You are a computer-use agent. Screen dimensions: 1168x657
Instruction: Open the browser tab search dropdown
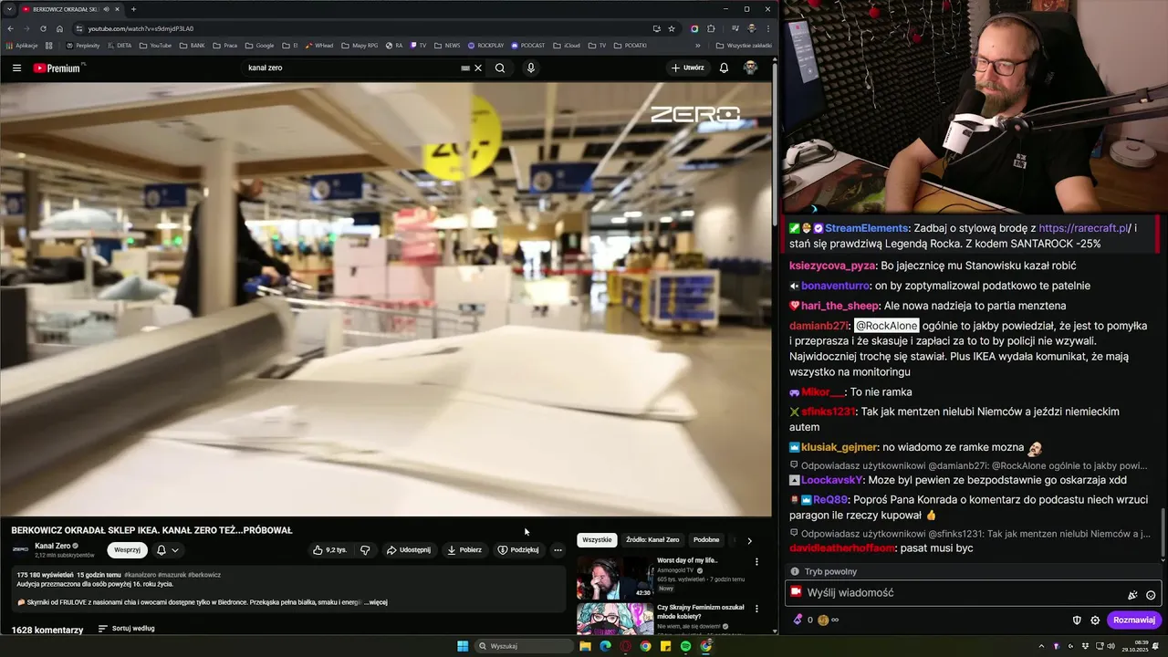tap(10, 9)
